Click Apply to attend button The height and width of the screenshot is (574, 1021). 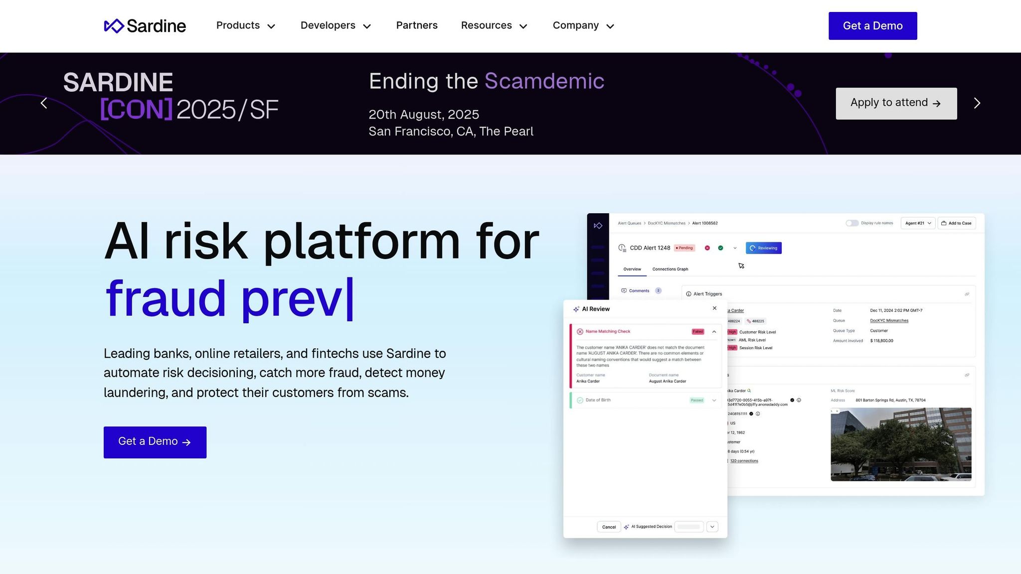(896, 104)
